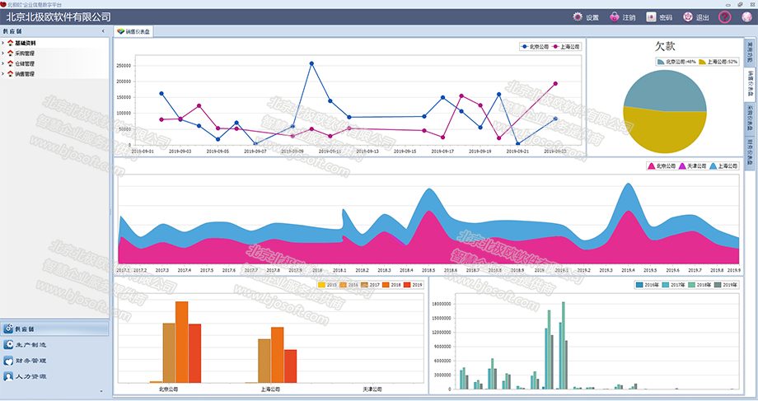
Task: Select the 财务管理 module label
Action: (x=31, y=361)
